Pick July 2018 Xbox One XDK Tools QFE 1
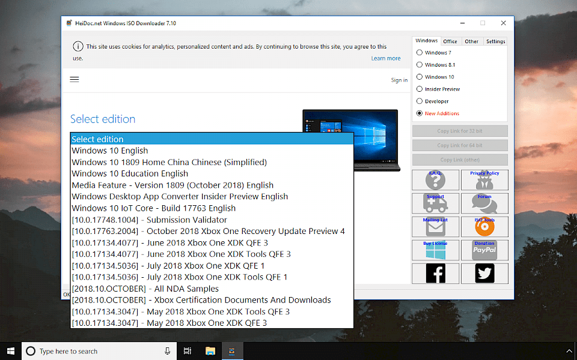 (x=212, y=277)
